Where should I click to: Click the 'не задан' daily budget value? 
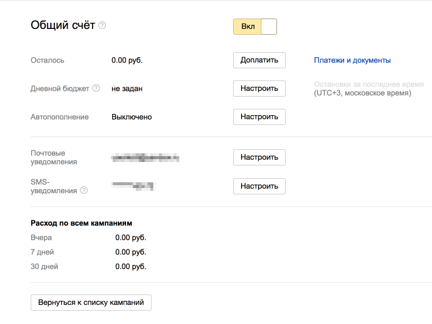127,89
